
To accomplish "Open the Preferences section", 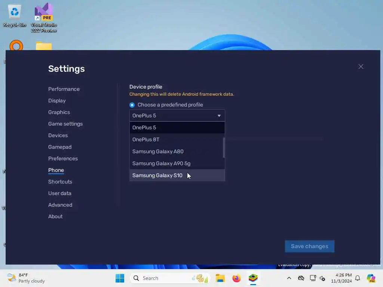I will coord(63,158).
